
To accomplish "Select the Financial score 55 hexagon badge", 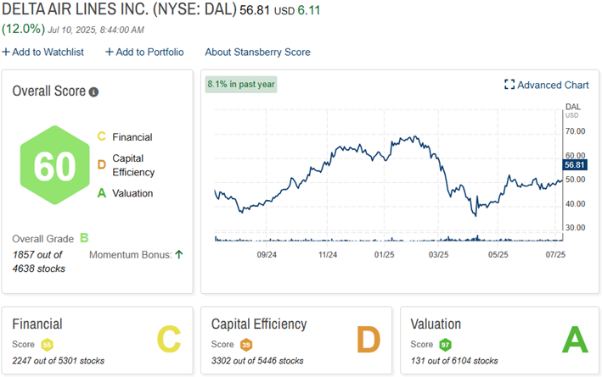I will 48,345.
